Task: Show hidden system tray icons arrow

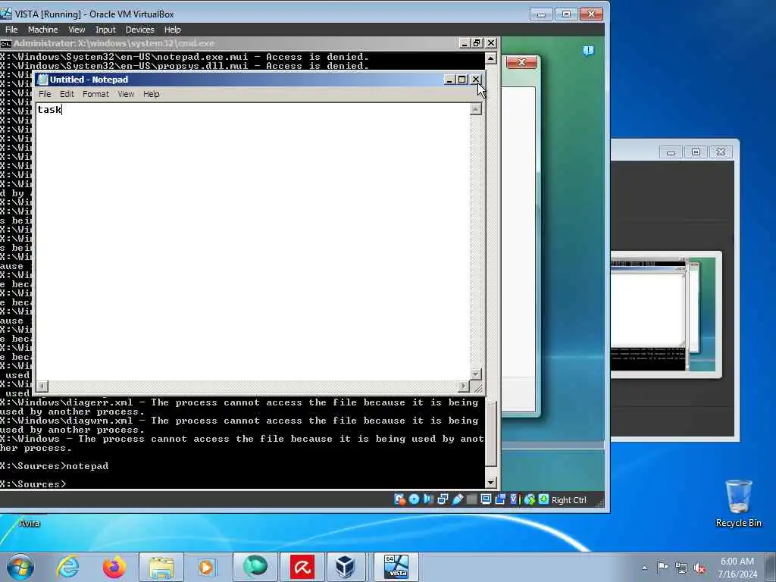Action: tap(644, 568)
